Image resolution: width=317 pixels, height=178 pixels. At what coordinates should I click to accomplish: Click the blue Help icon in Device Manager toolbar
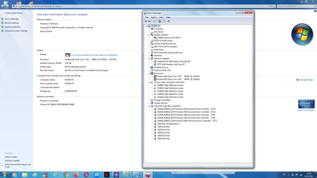[159, 21]
